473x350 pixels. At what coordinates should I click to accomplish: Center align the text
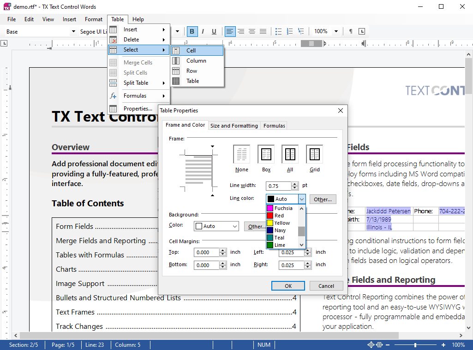240,31
